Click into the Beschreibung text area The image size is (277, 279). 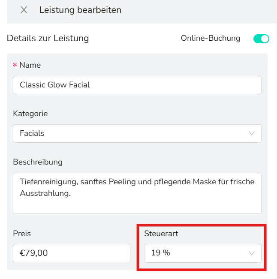click(x=137, y=193)
